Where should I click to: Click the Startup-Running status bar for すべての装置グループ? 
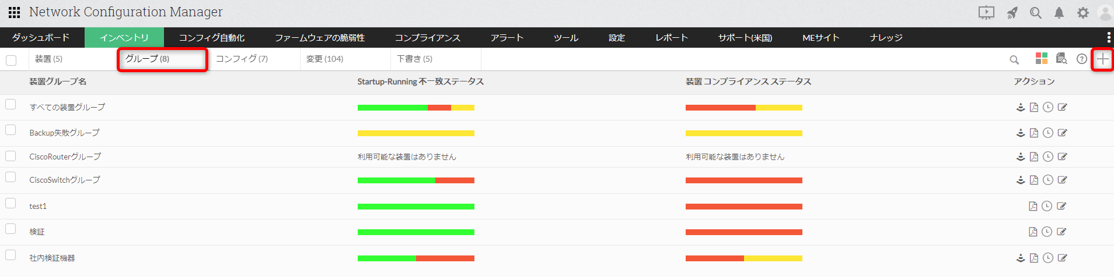click(x=415, y=108)
